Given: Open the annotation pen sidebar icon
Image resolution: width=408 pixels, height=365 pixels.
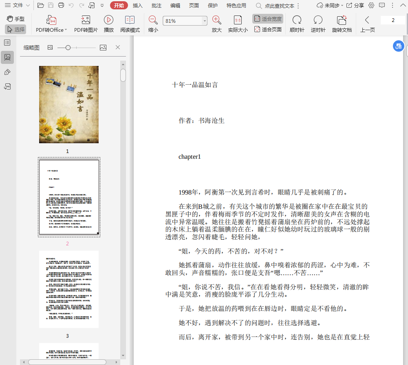Looking at the screenshot, I should (7, 72).
